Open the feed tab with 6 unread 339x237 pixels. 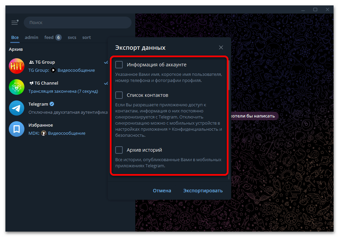[53, 38]
